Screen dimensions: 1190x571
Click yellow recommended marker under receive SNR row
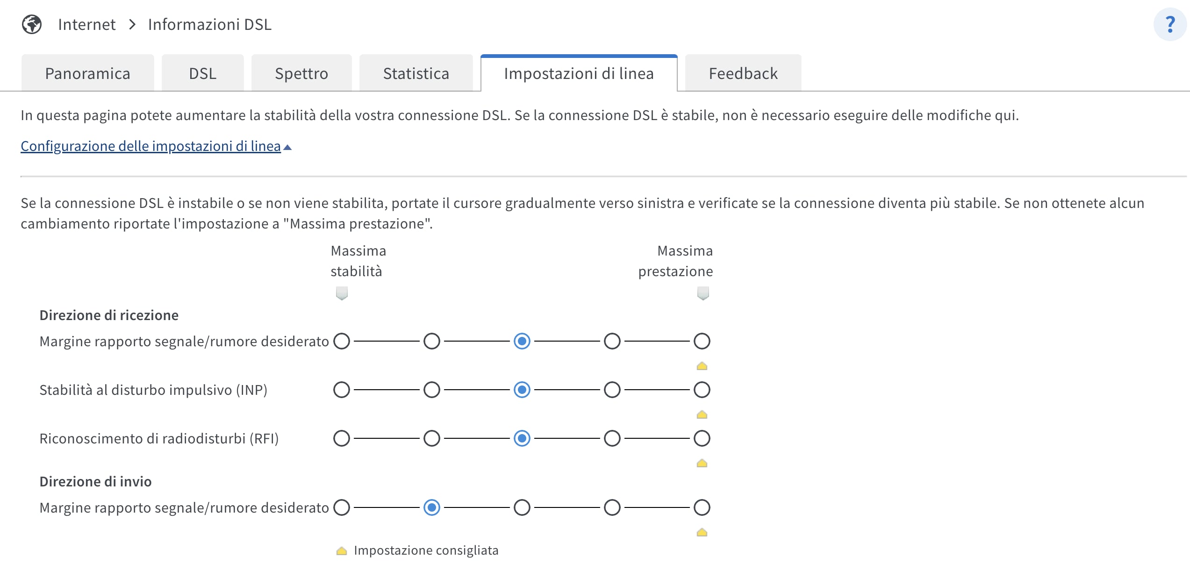pyautogui.click(x=702, y=366)
